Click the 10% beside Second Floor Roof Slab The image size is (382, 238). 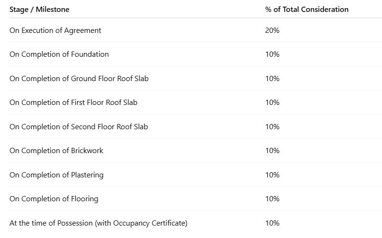pyautogui.click(x=272, y=127)
